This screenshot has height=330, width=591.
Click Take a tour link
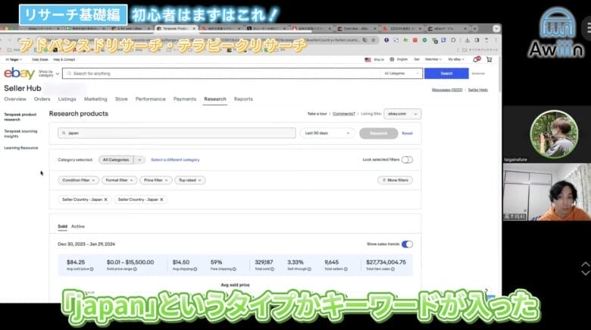point(317,114)
